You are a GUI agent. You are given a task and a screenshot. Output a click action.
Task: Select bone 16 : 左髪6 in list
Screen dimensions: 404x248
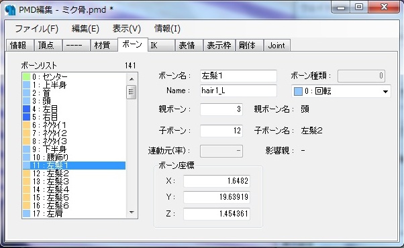pos(74,206)
